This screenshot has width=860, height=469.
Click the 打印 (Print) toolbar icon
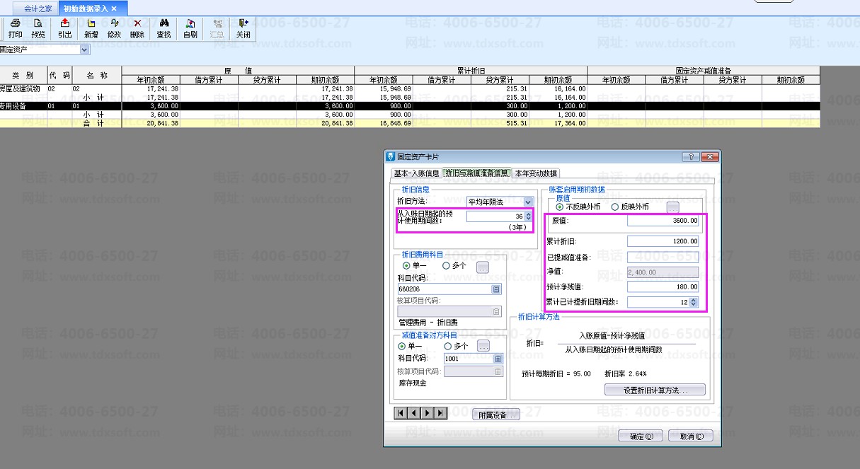tap(15, 28)
